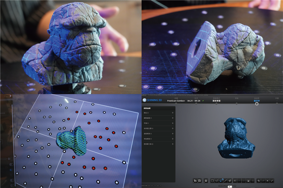Click the FreeScan Combo+ device label
This screenshot has width=283, height=188.
[176, 101]
